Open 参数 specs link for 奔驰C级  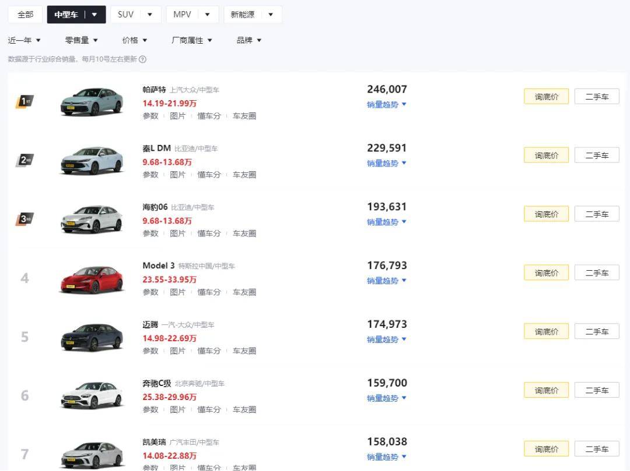pyautogui.click(x=150, y=410)
